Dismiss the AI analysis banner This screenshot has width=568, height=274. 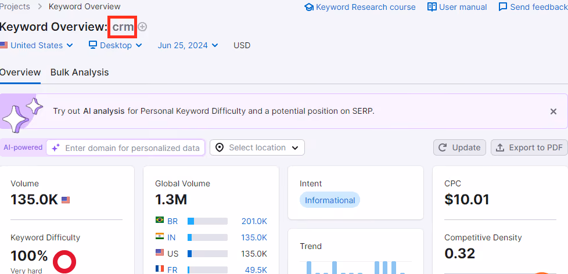click(x=553, y=111)
